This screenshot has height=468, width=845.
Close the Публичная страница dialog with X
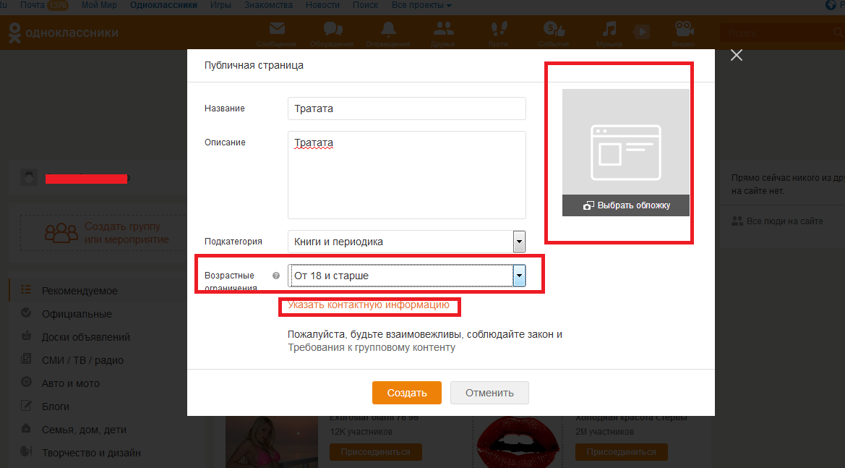pyautogui.click(x=736, y=55)
